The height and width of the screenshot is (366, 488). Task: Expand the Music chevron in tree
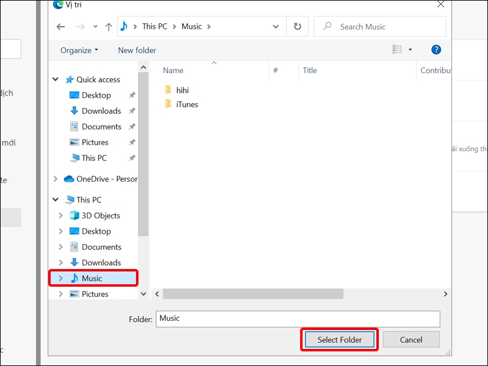pyautogui.click(x=60, y=278)
